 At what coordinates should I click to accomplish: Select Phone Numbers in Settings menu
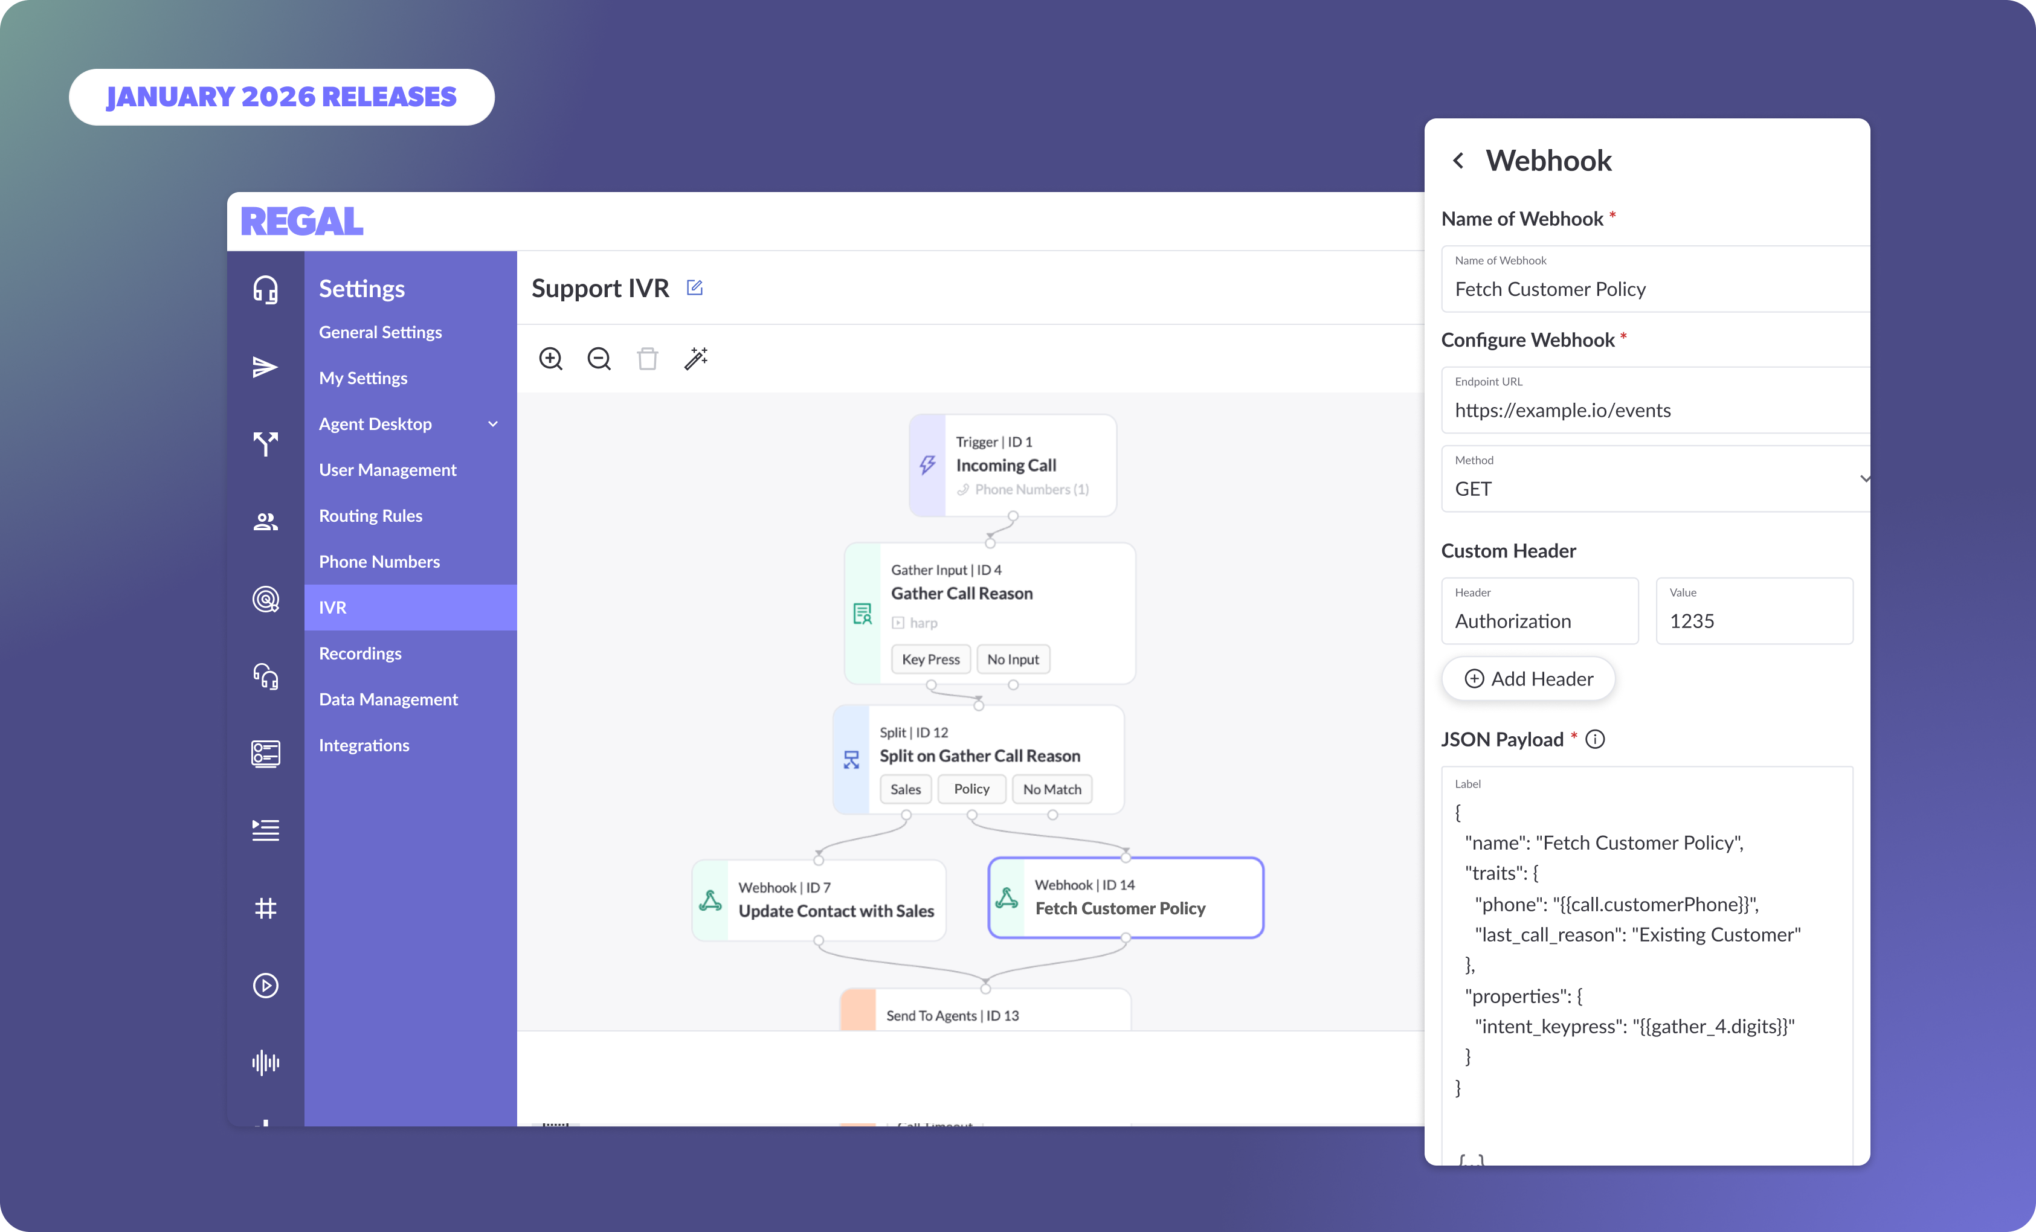[379, 562]
